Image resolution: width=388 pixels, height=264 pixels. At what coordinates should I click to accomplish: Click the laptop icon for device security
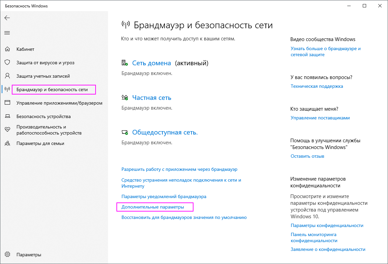(x=7, y=116)
